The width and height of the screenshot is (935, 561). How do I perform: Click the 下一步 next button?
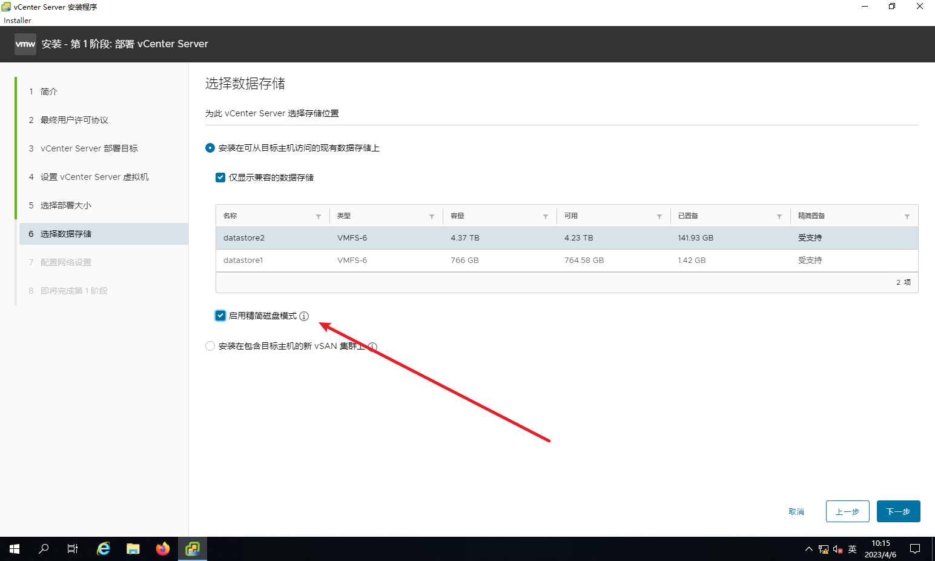tap(898, 511)
